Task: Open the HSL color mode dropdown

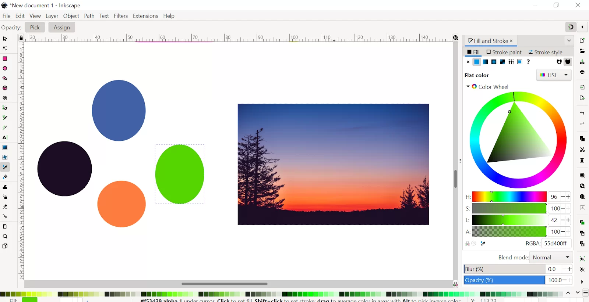Action: click(554, 75)
